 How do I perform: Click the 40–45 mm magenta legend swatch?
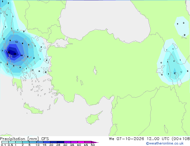click(81, 142)
